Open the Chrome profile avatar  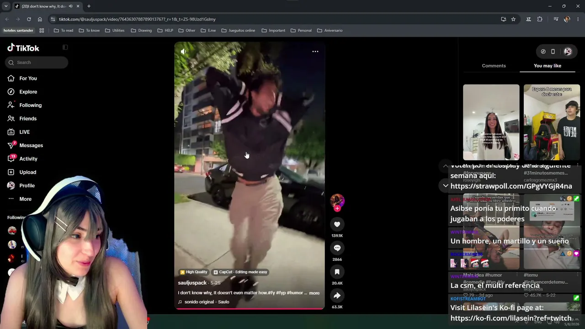[567, 19]
